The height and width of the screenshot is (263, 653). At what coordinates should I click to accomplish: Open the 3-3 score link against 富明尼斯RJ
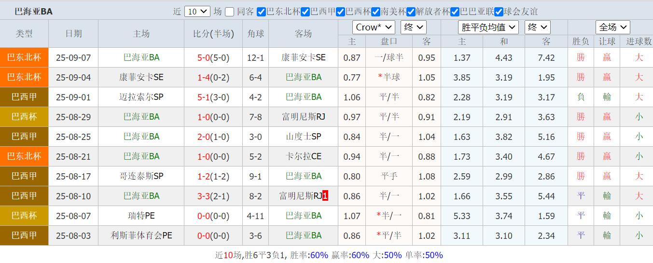[x=204, y=196]
